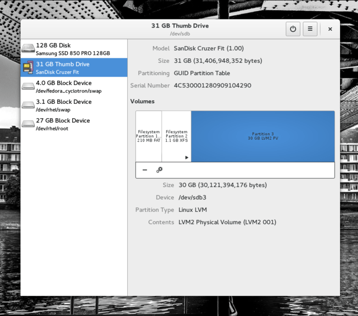Close the Disks window
This screenshot has width=358, height=316.
(x=330, y=29)
